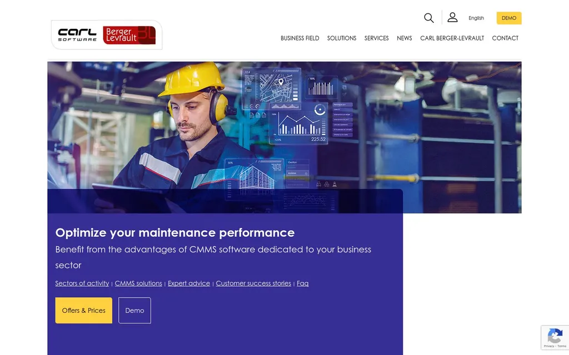Click the Offers & Prices button
This screenshot has width=569, height=355.
83,311
